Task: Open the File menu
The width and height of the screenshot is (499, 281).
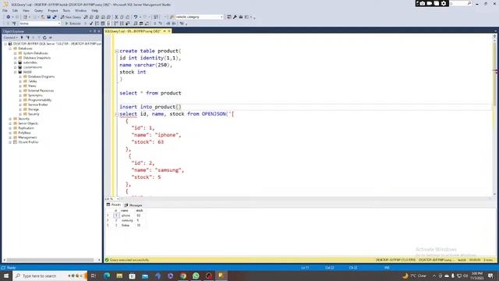Action: click(x=5, y=10)
